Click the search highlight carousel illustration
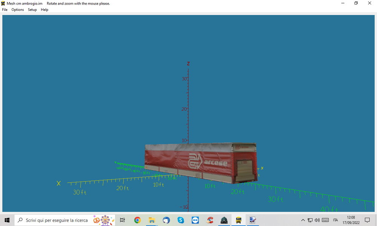Image resolution: width=377 pixels, height=226 pixels. click(103, 220)
